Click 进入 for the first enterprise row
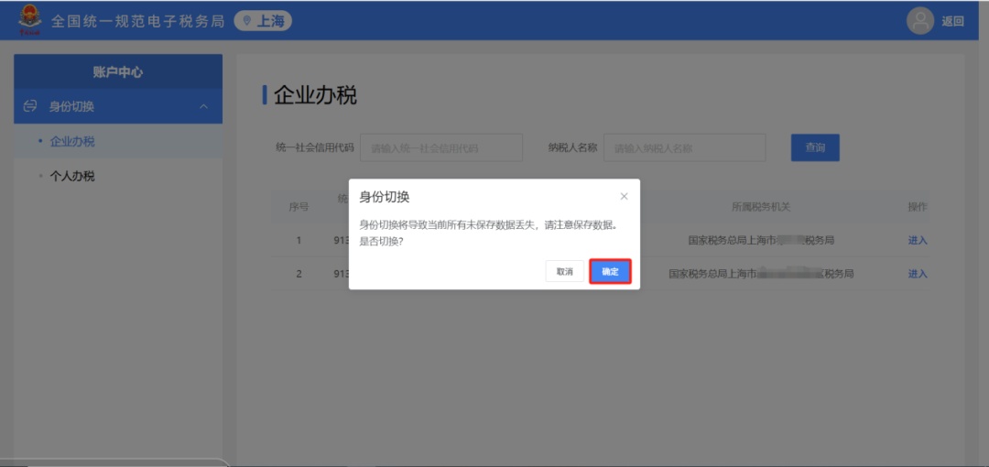The height and width of the screenshot is (467, 989). (x=917, y=241)
